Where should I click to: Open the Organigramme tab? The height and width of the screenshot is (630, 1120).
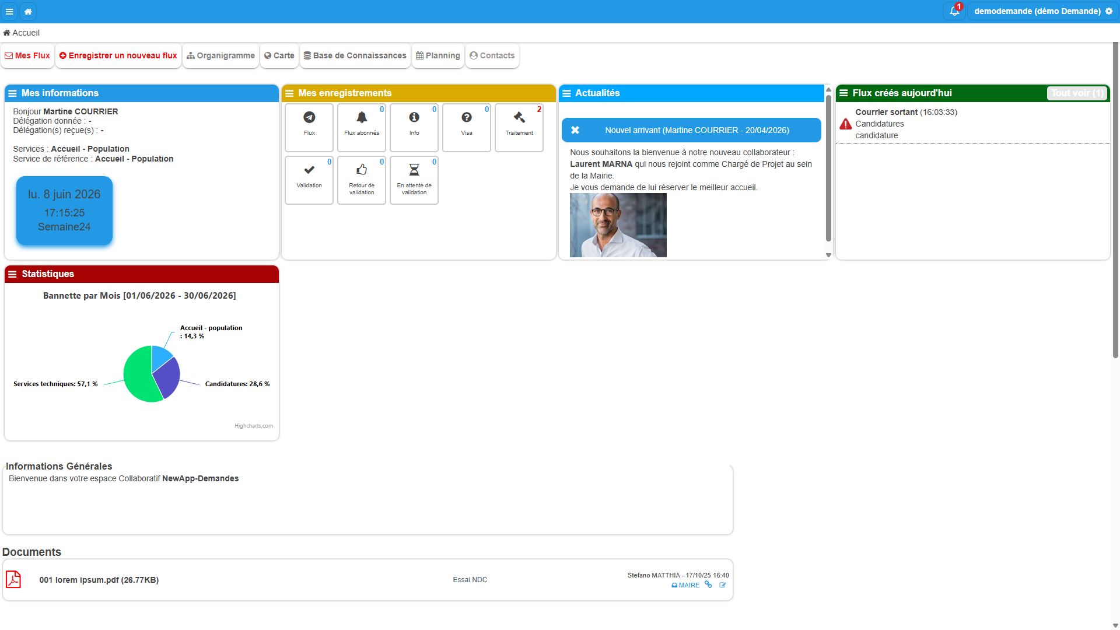[221, 55]
